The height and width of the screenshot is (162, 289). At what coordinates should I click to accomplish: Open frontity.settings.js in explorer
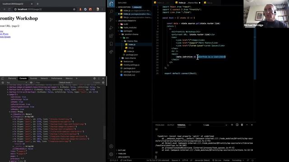point(131,65)
